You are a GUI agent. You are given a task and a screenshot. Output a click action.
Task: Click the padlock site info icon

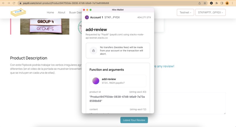[x=20, y=3]
